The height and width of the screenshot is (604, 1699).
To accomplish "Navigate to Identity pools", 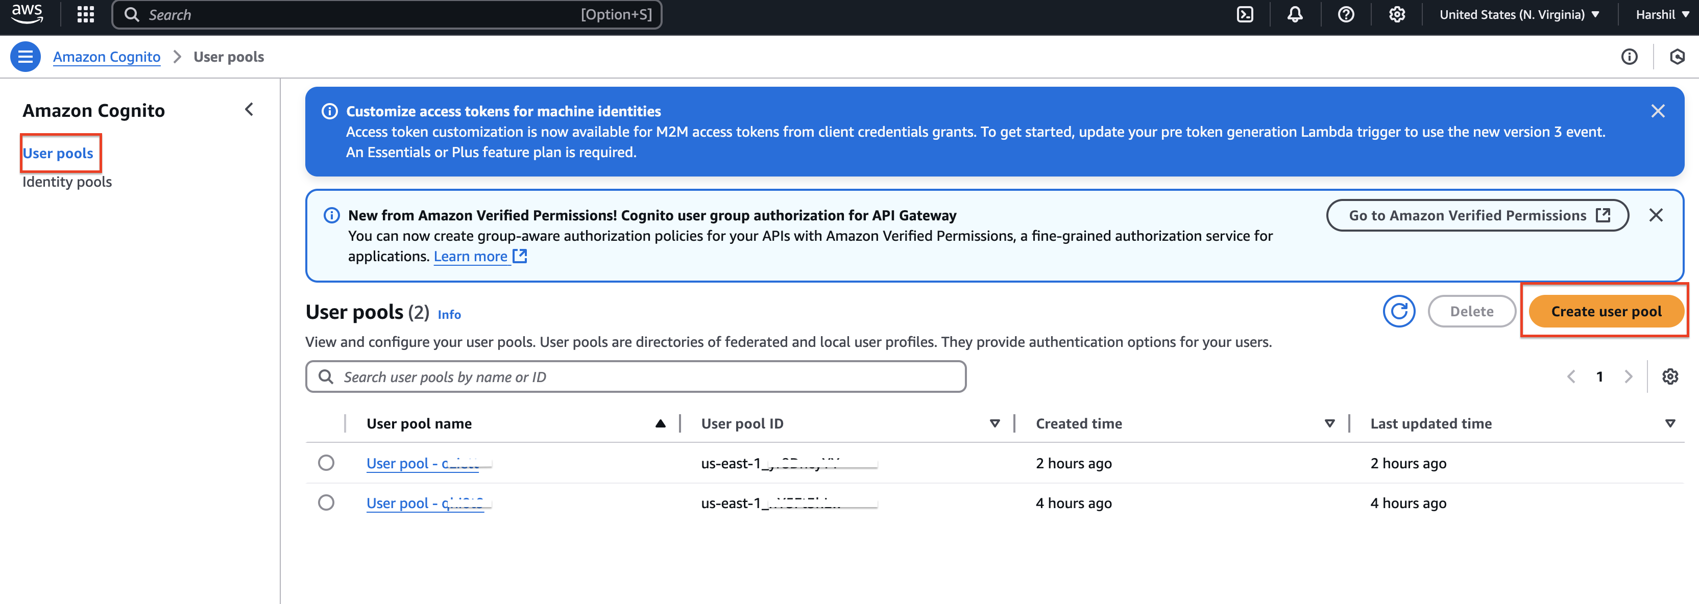I will (66, 181).
